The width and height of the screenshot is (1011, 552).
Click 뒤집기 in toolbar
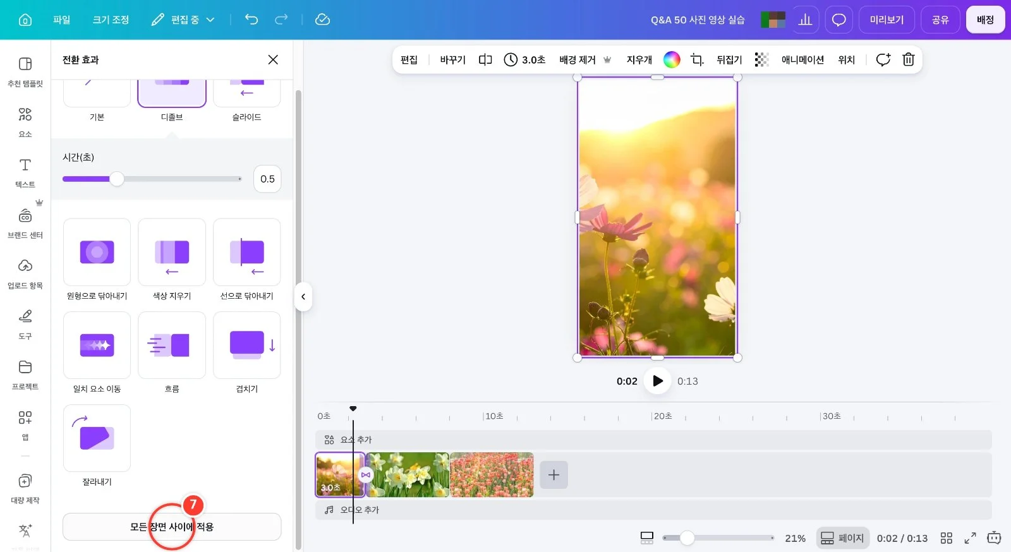click(x=729, y=59)
